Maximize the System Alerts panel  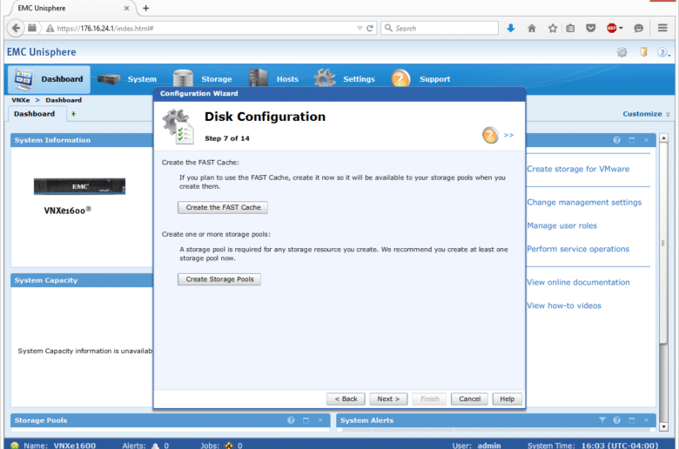point(631,420)
